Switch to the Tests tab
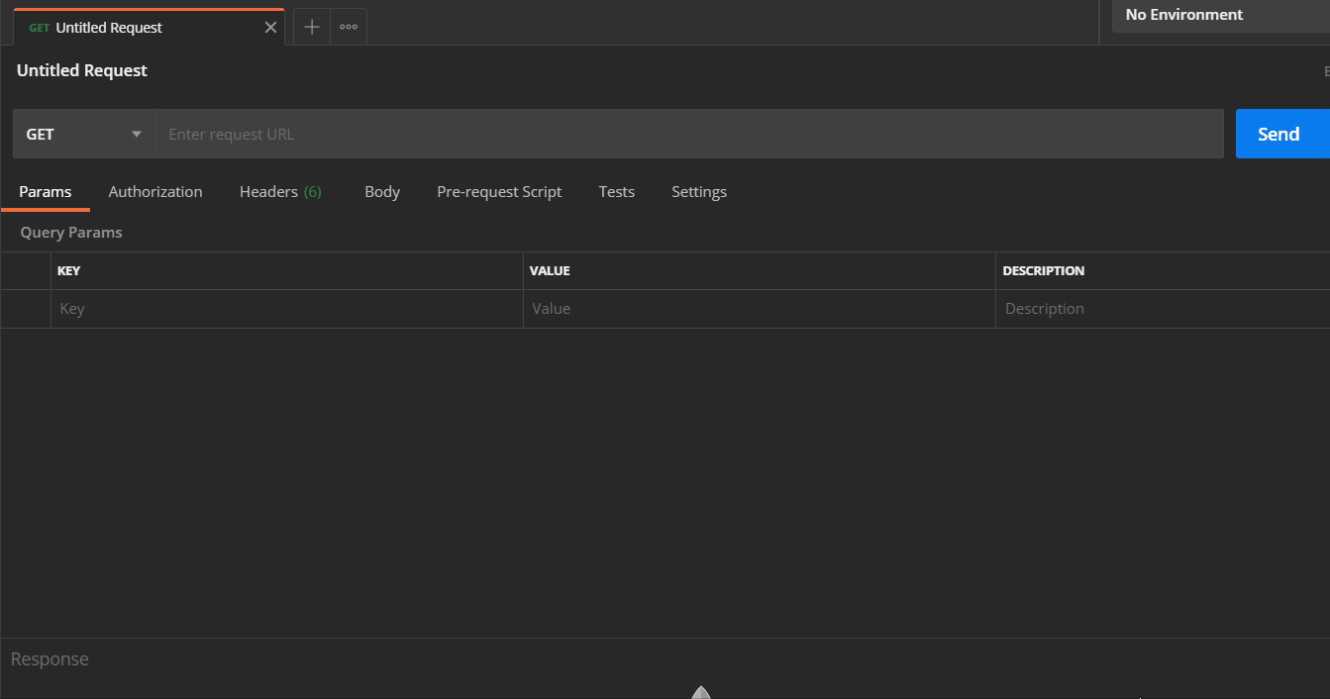 coord(616,191)
